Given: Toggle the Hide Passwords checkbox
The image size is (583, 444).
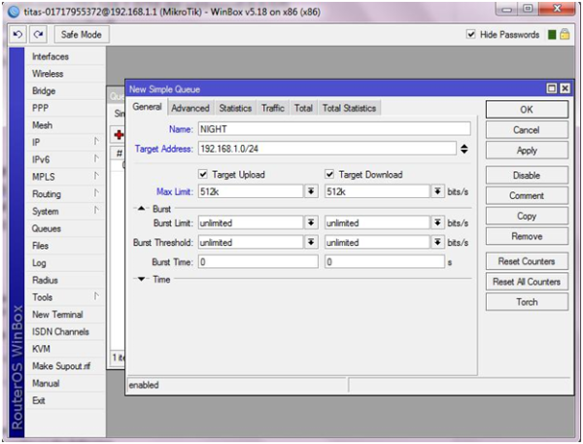Looking at the screenshot, I should [x=470, y=34].
